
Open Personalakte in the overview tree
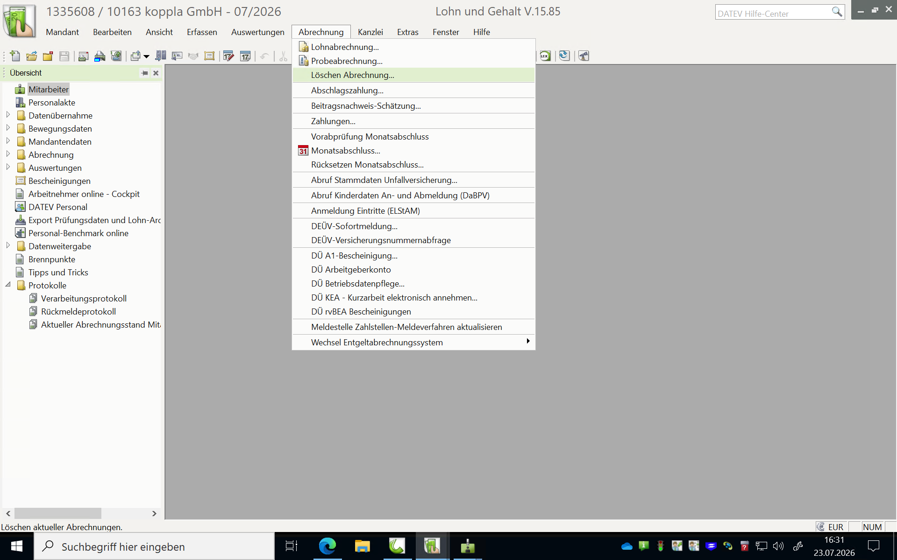coord(52,103)
